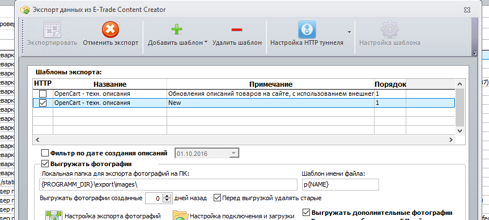Click the Настройка HTTP туннеля label
The width and height of the screenshot is (489, 220).
(x=307, y=43)
